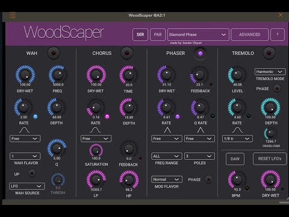Click the Chorus SATURATION knob
Viewport: 289px width, 217px height.
click(96, 150)
